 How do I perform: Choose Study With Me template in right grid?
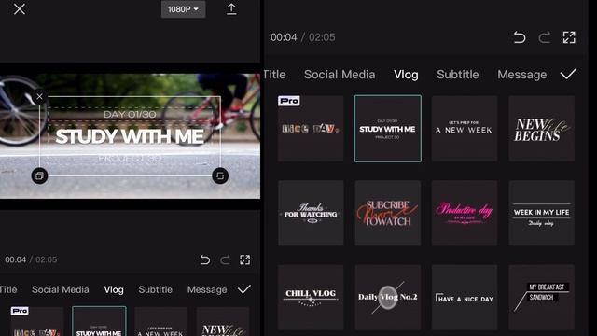click(x=388, y=129)
